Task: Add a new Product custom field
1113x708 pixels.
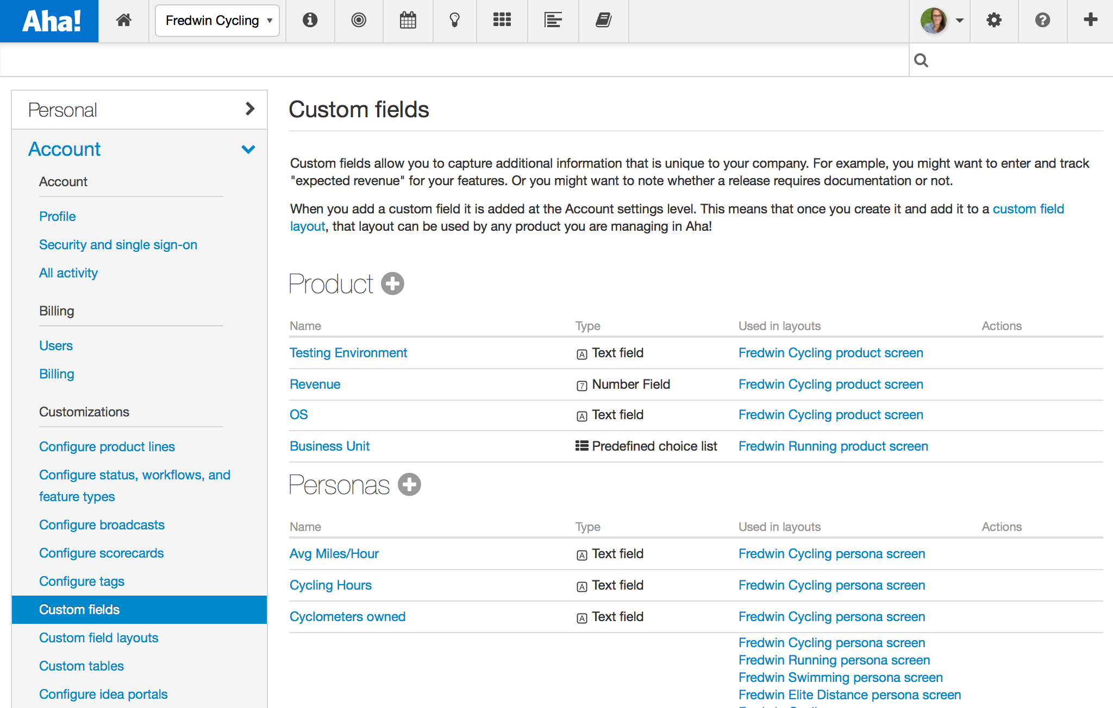Action: coord(392,283)
